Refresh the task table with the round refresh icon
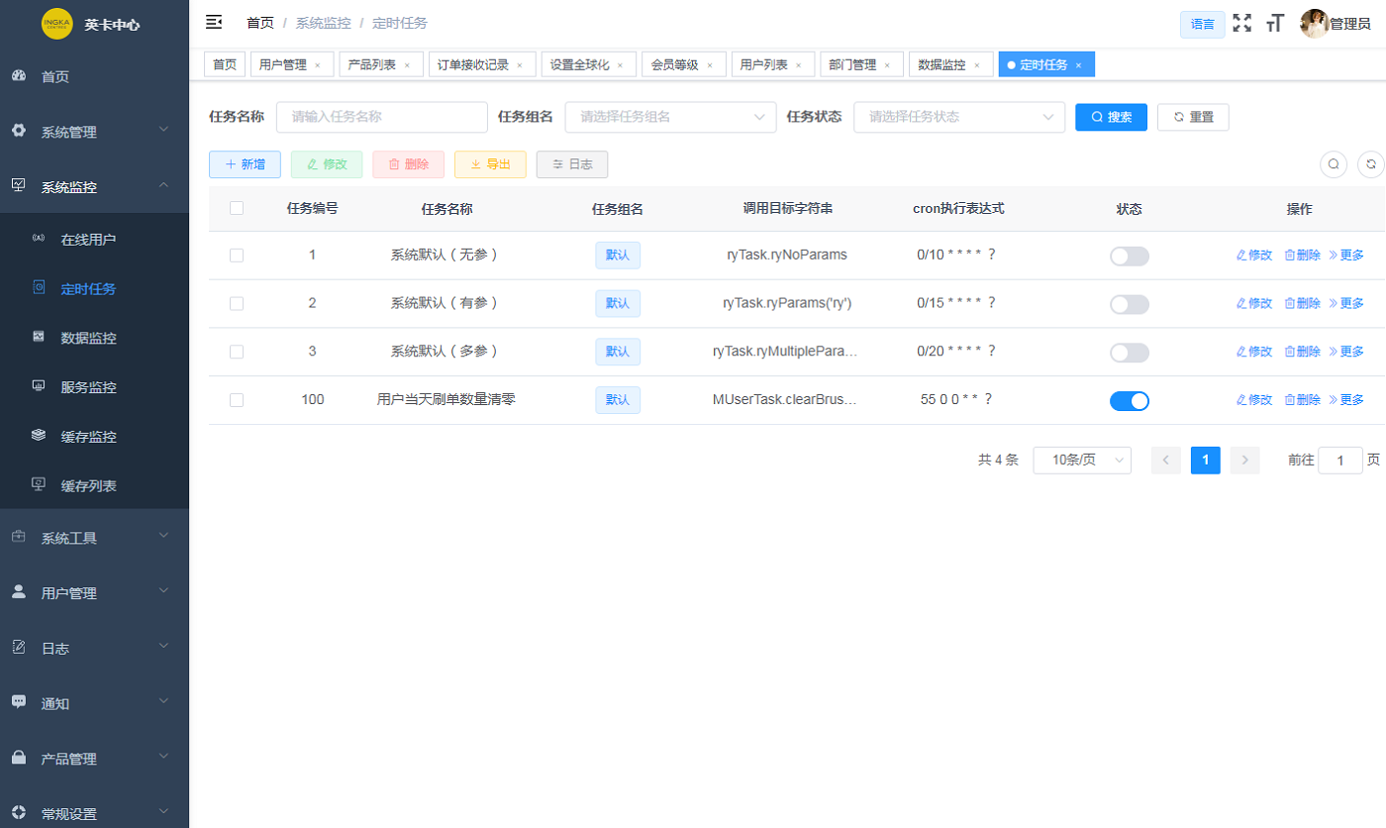 pyautogui.click(x=1371, y=164)
